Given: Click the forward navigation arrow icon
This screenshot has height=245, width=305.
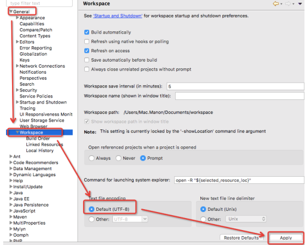Looking at the screenshot, I should click(288, 3).
